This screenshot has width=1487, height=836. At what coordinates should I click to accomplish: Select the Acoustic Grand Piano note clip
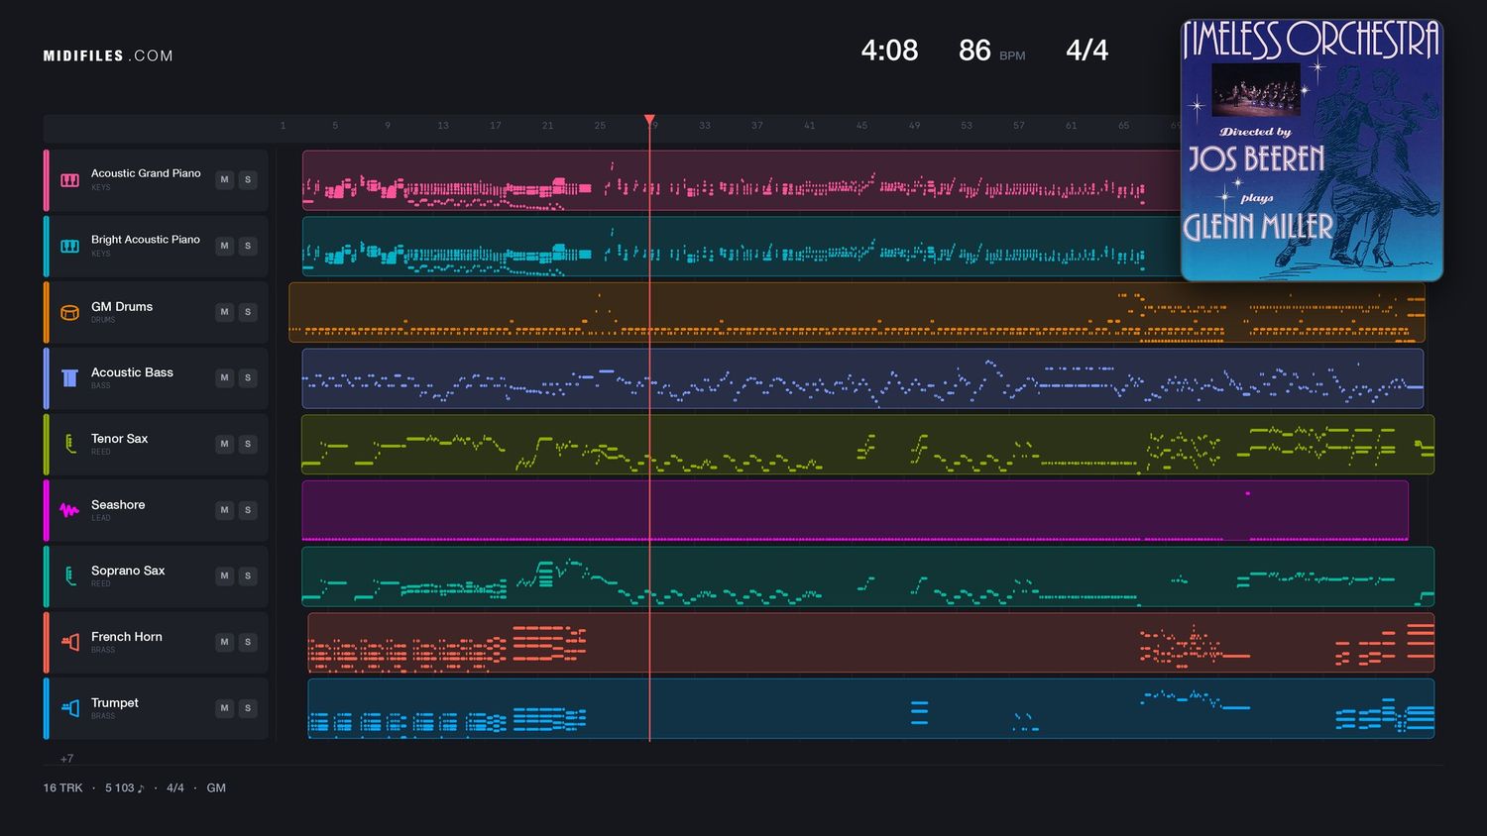[741, 180]
